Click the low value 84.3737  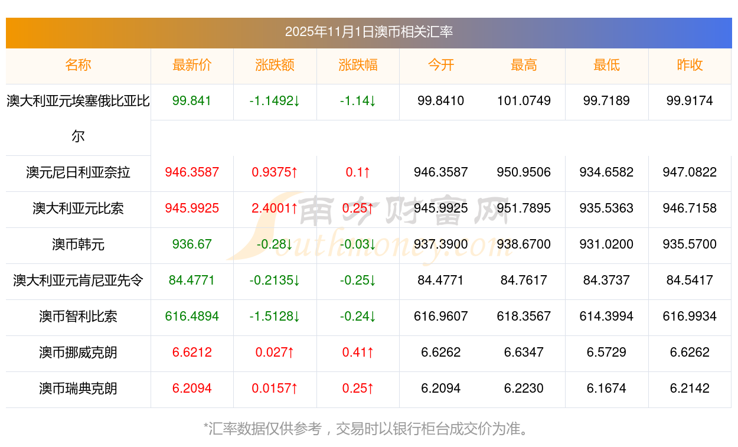[606, 280]
